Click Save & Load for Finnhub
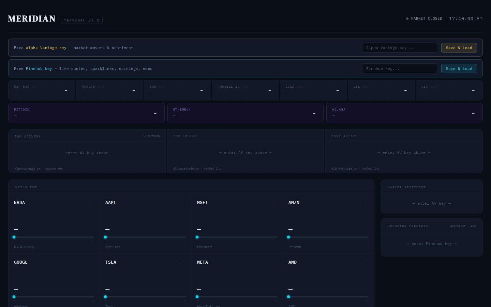 pos(459,69)
